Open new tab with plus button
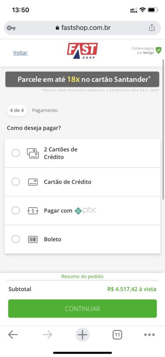Viewport: 165px width, 357px height. point(82,335)
